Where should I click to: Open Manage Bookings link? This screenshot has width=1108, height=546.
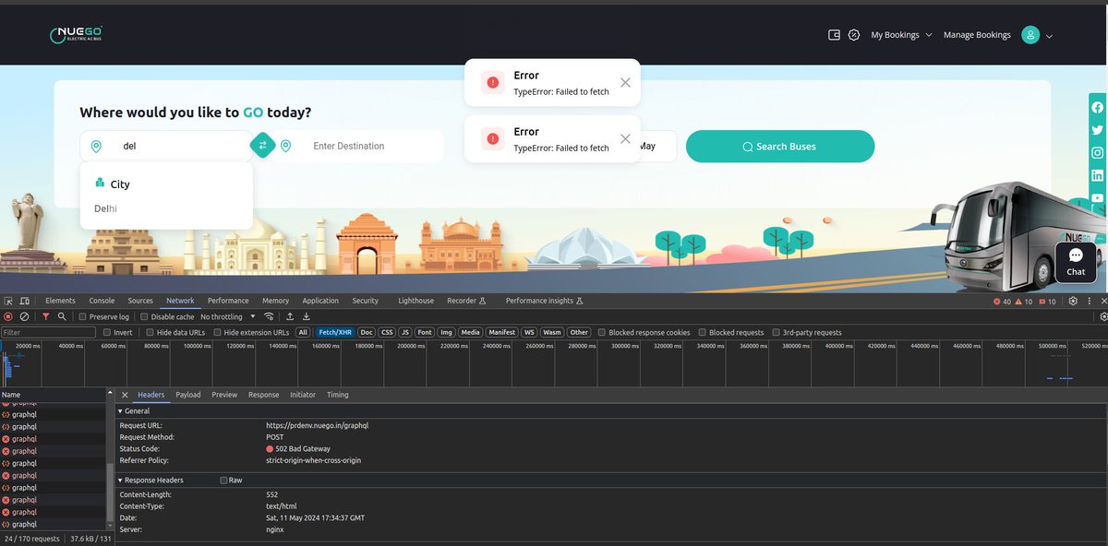tap(977, 35)
